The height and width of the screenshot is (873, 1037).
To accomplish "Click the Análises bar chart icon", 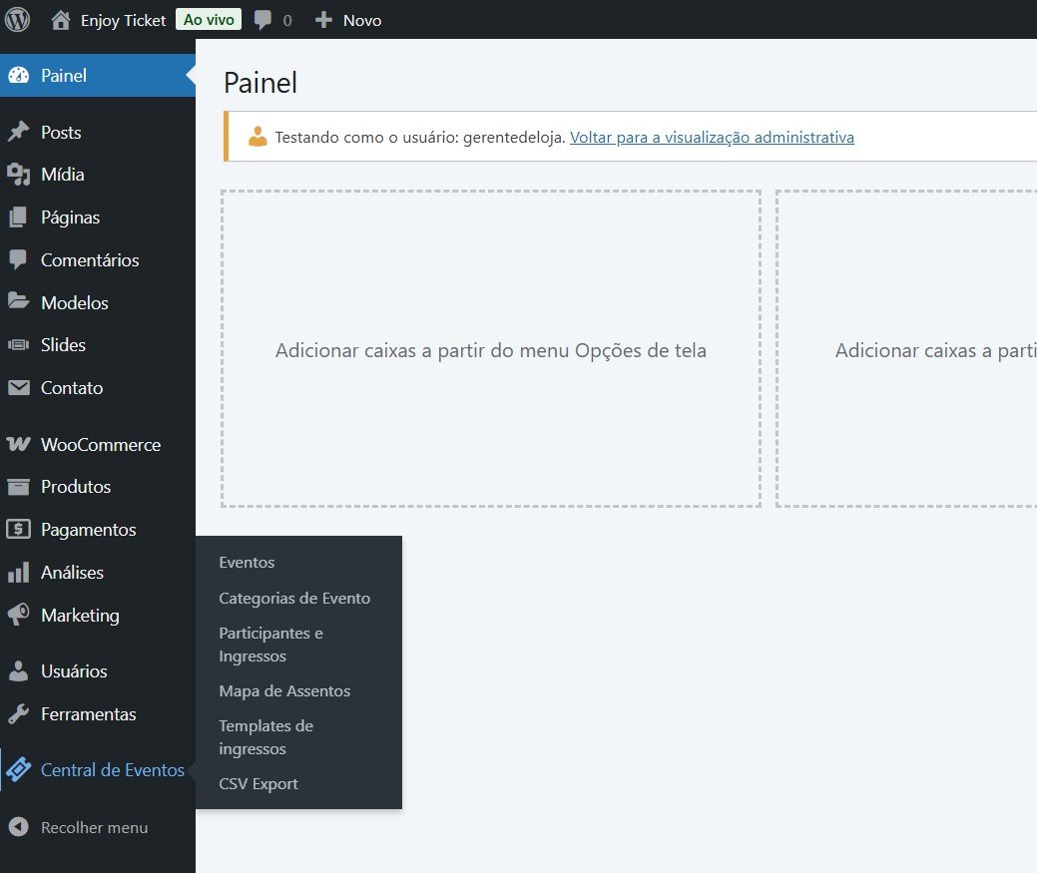I will [x=18, y=573].
